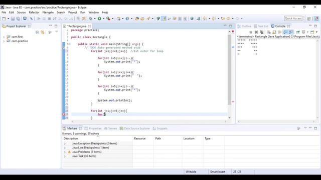Click the green Run button

(99, 18)
